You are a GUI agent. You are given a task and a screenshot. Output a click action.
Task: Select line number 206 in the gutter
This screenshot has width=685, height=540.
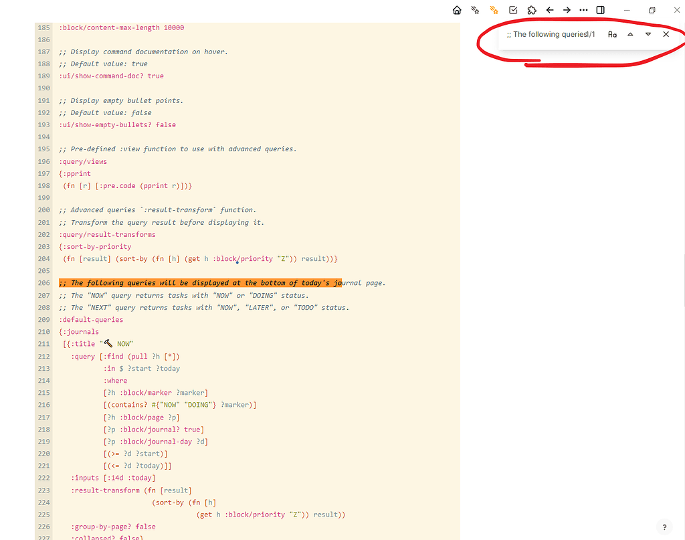(43, 282)
